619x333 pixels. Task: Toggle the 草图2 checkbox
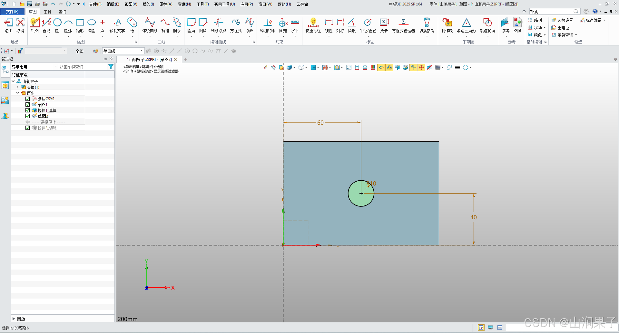tap(28, 116)
